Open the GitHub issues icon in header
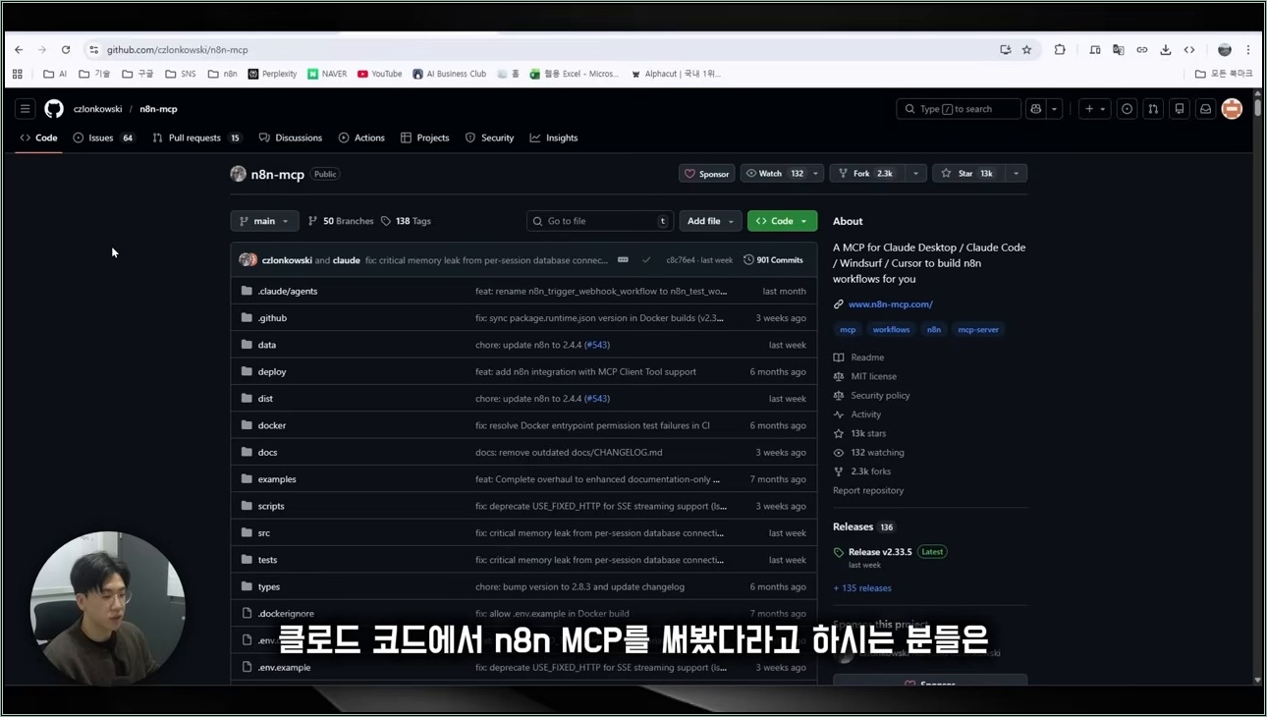This screenshot has height=717, width=1267. pos(1128,109)
